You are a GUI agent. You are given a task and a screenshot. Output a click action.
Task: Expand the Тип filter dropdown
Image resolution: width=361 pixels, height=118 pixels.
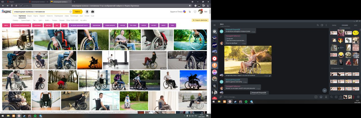click(x=35, y=20)
